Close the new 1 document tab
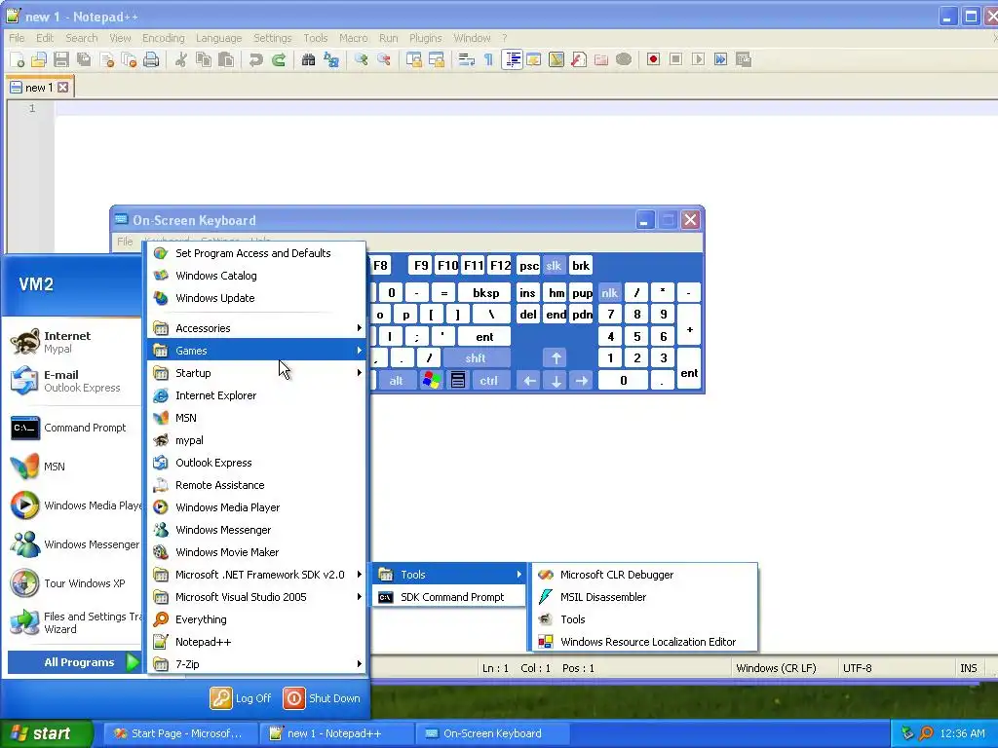 (63, 87)
